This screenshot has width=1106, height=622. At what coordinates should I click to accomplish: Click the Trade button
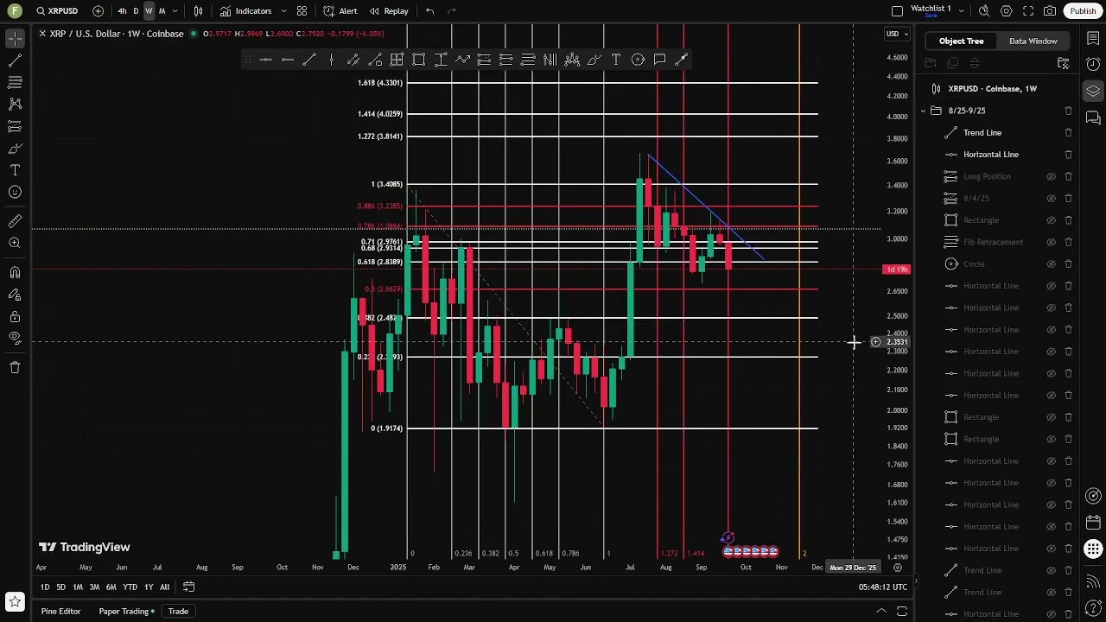coord(178,612)
